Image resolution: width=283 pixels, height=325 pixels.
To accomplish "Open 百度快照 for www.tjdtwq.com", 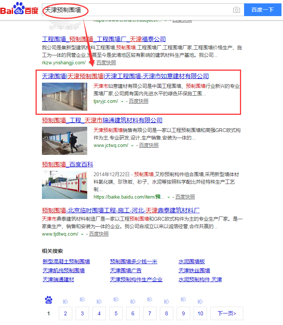I will tap(99, 234).
